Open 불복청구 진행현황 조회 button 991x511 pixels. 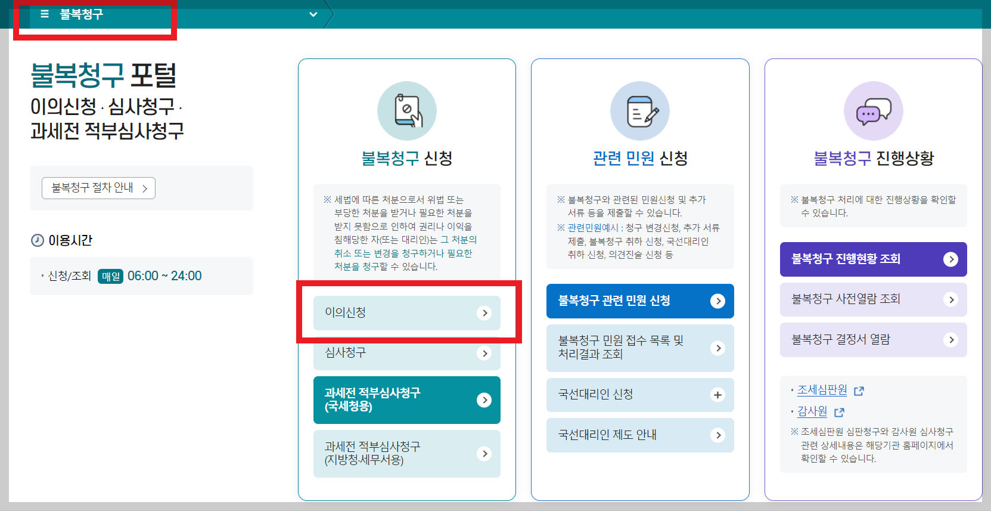click(x=874, y=259)
